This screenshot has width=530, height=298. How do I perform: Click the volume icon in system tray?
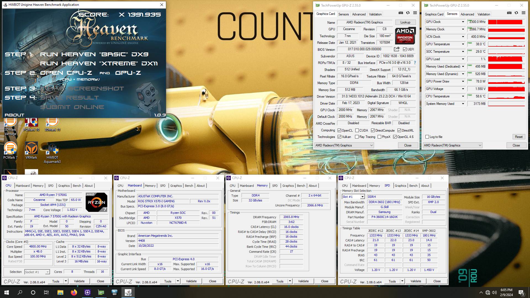[x=494, y=292]
